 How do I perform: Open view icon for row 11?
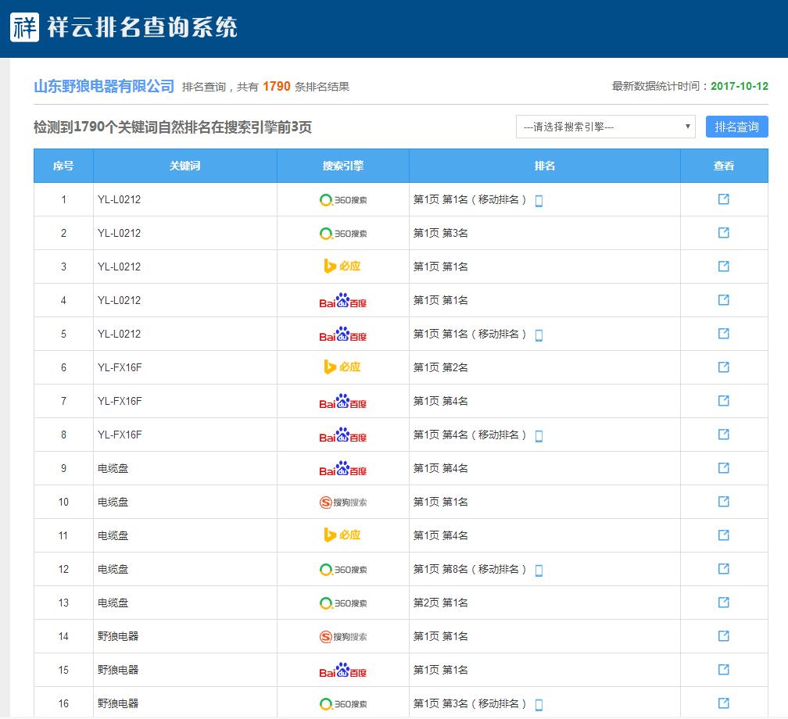[724, 535]
